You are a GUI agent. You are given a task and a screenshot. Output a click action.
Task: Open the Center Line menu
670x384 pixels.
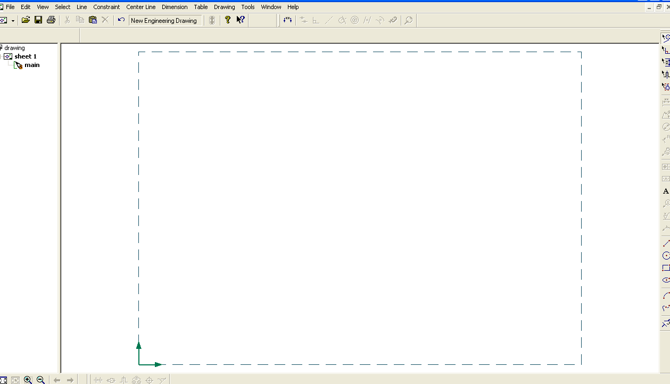click(x=140, y=7)
